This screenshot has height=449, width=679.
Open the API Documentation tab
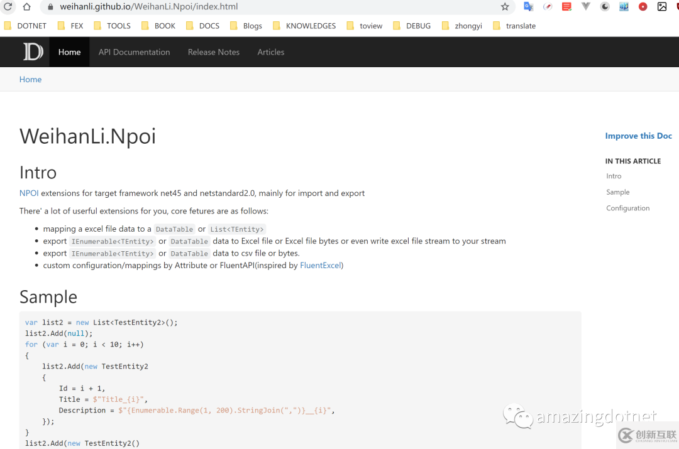click(134, 52)
